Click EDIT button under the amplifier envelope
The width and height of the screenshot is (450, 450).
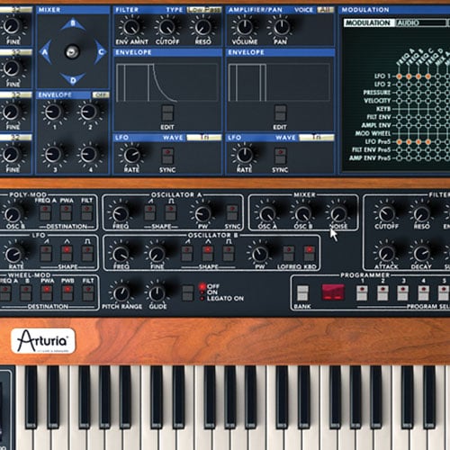point(280,112)
